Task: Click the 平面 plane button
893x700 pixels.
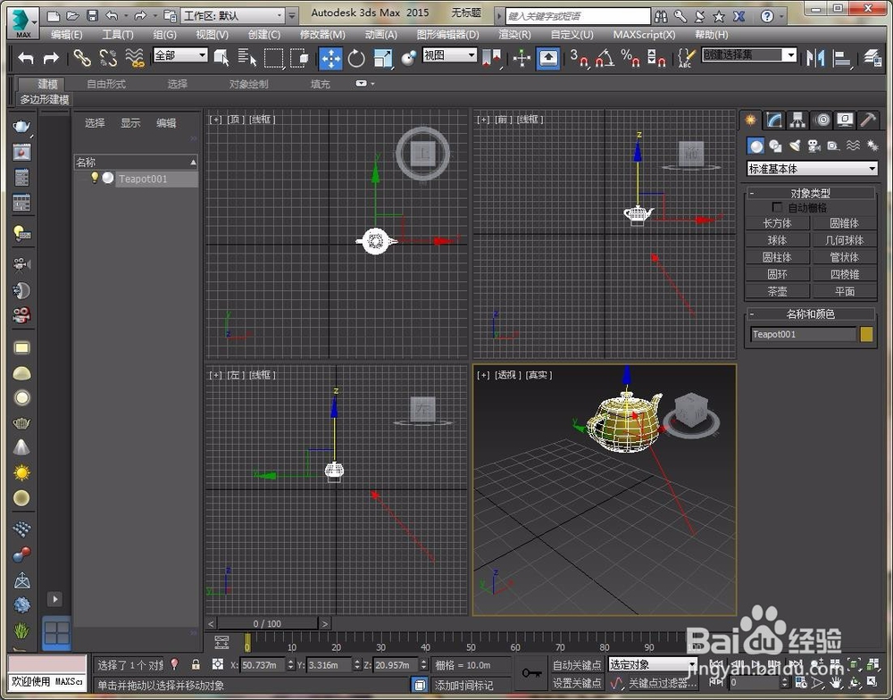Action: (845, 292)
